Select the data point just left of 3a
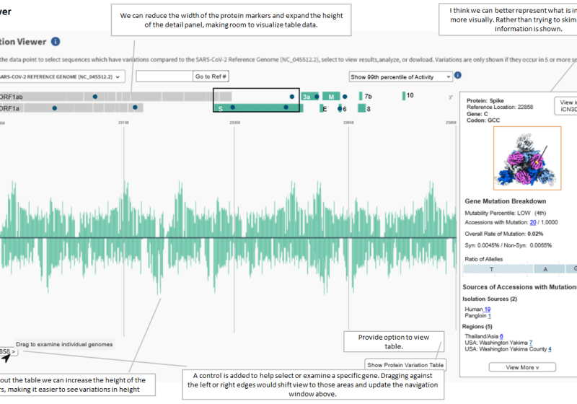 (x=292, y=97)
